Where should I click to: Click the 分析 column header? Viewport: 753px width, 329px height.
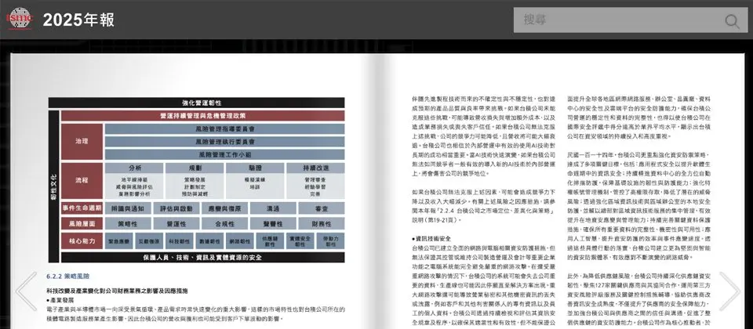pyautogui.click(x=134, y=168)
